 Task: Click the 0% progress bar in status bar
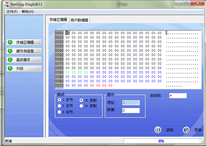(161, 141)
